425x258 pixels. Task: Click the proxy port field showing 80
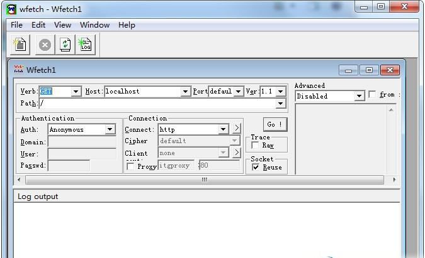pos(219,165)
